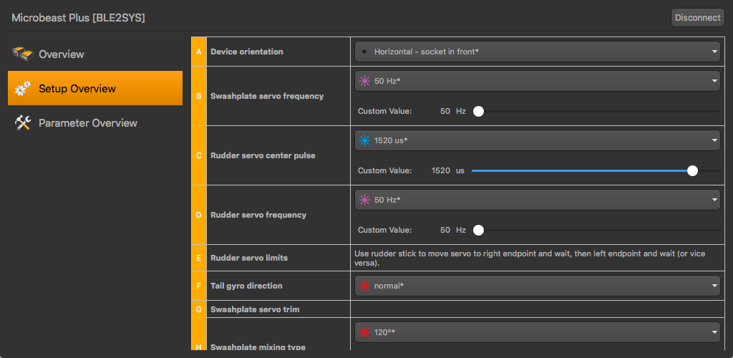The image size is (733, 358).
Task: Click the red LED icon beside normal*
Action: 364,285
